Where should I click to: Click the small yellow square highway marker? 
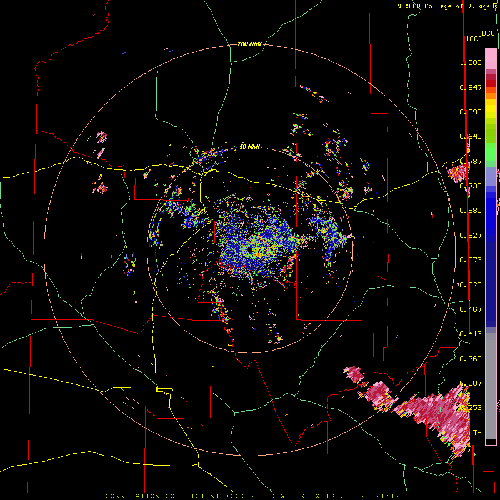[159, 389]
